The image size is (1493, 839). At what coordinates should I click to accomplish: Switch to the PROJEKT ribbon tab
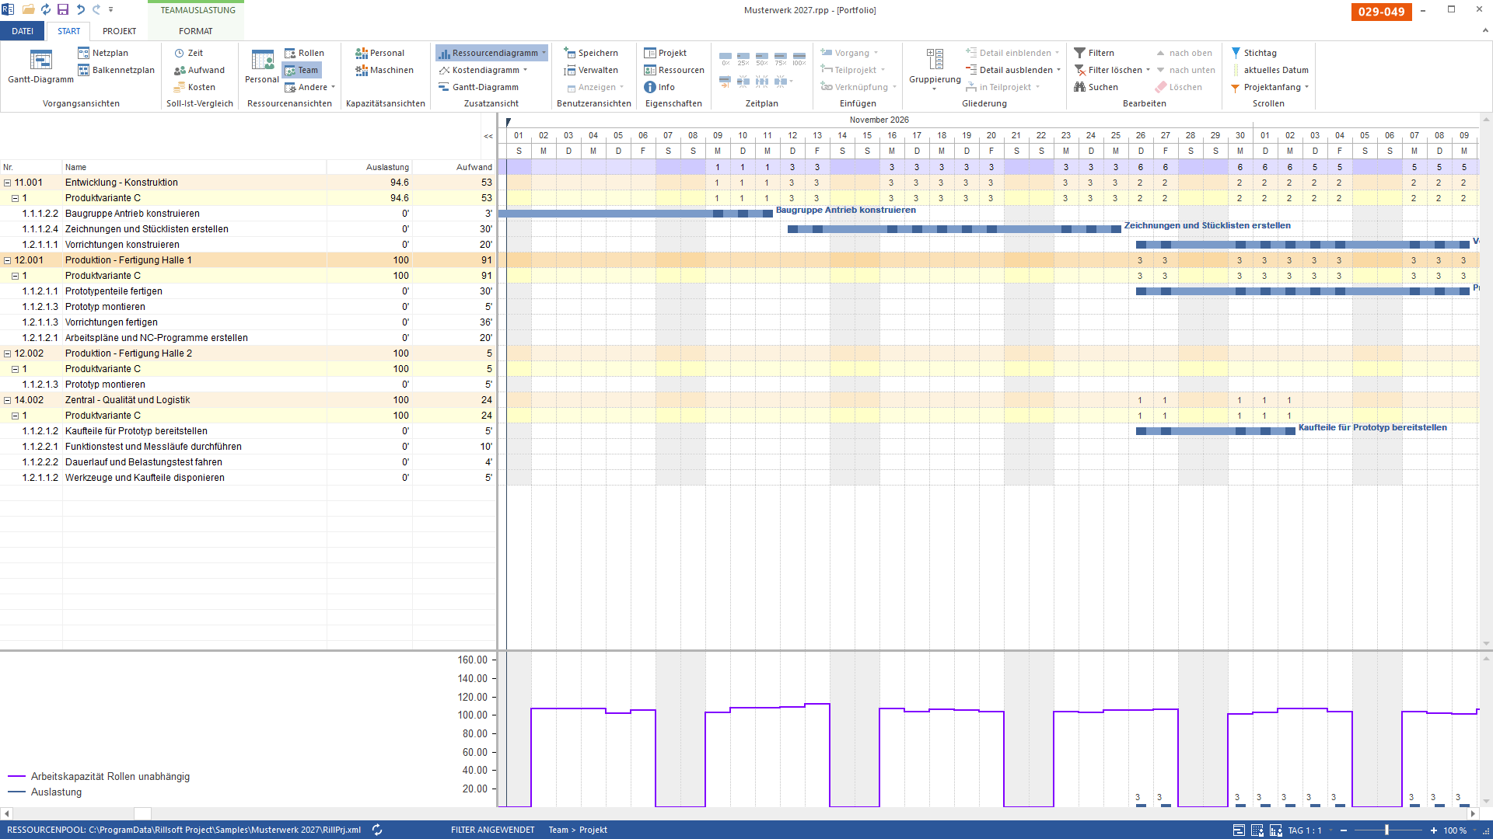tap(119, 31)
